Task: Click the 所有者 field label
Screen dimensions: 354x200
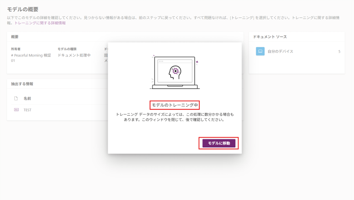Action: tap(16, 49)
